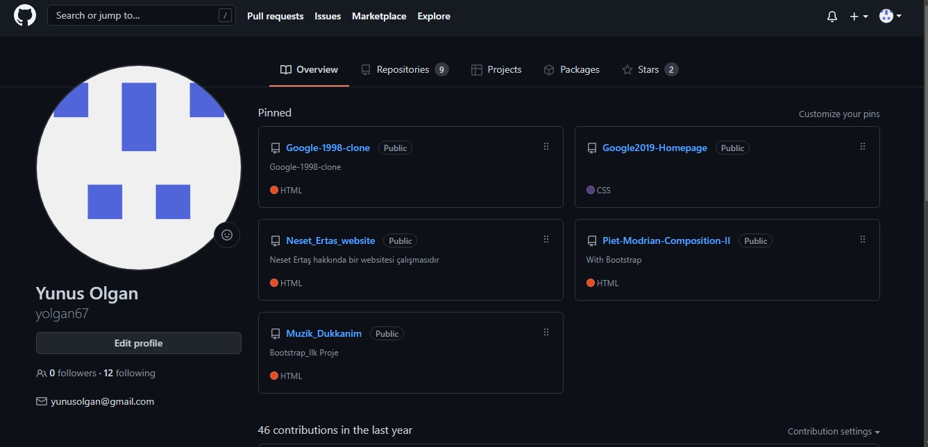Screen dimensions: 928x447
Task: Click 'Bootstrap_Ilk Proje' description text
Action: pos(304,353)
